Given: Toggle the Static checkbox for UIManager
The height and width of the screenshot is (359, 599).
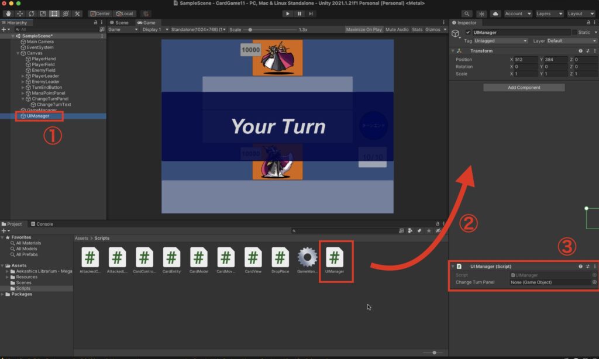Looking at the screenshot, I should [x=574, y=32].
